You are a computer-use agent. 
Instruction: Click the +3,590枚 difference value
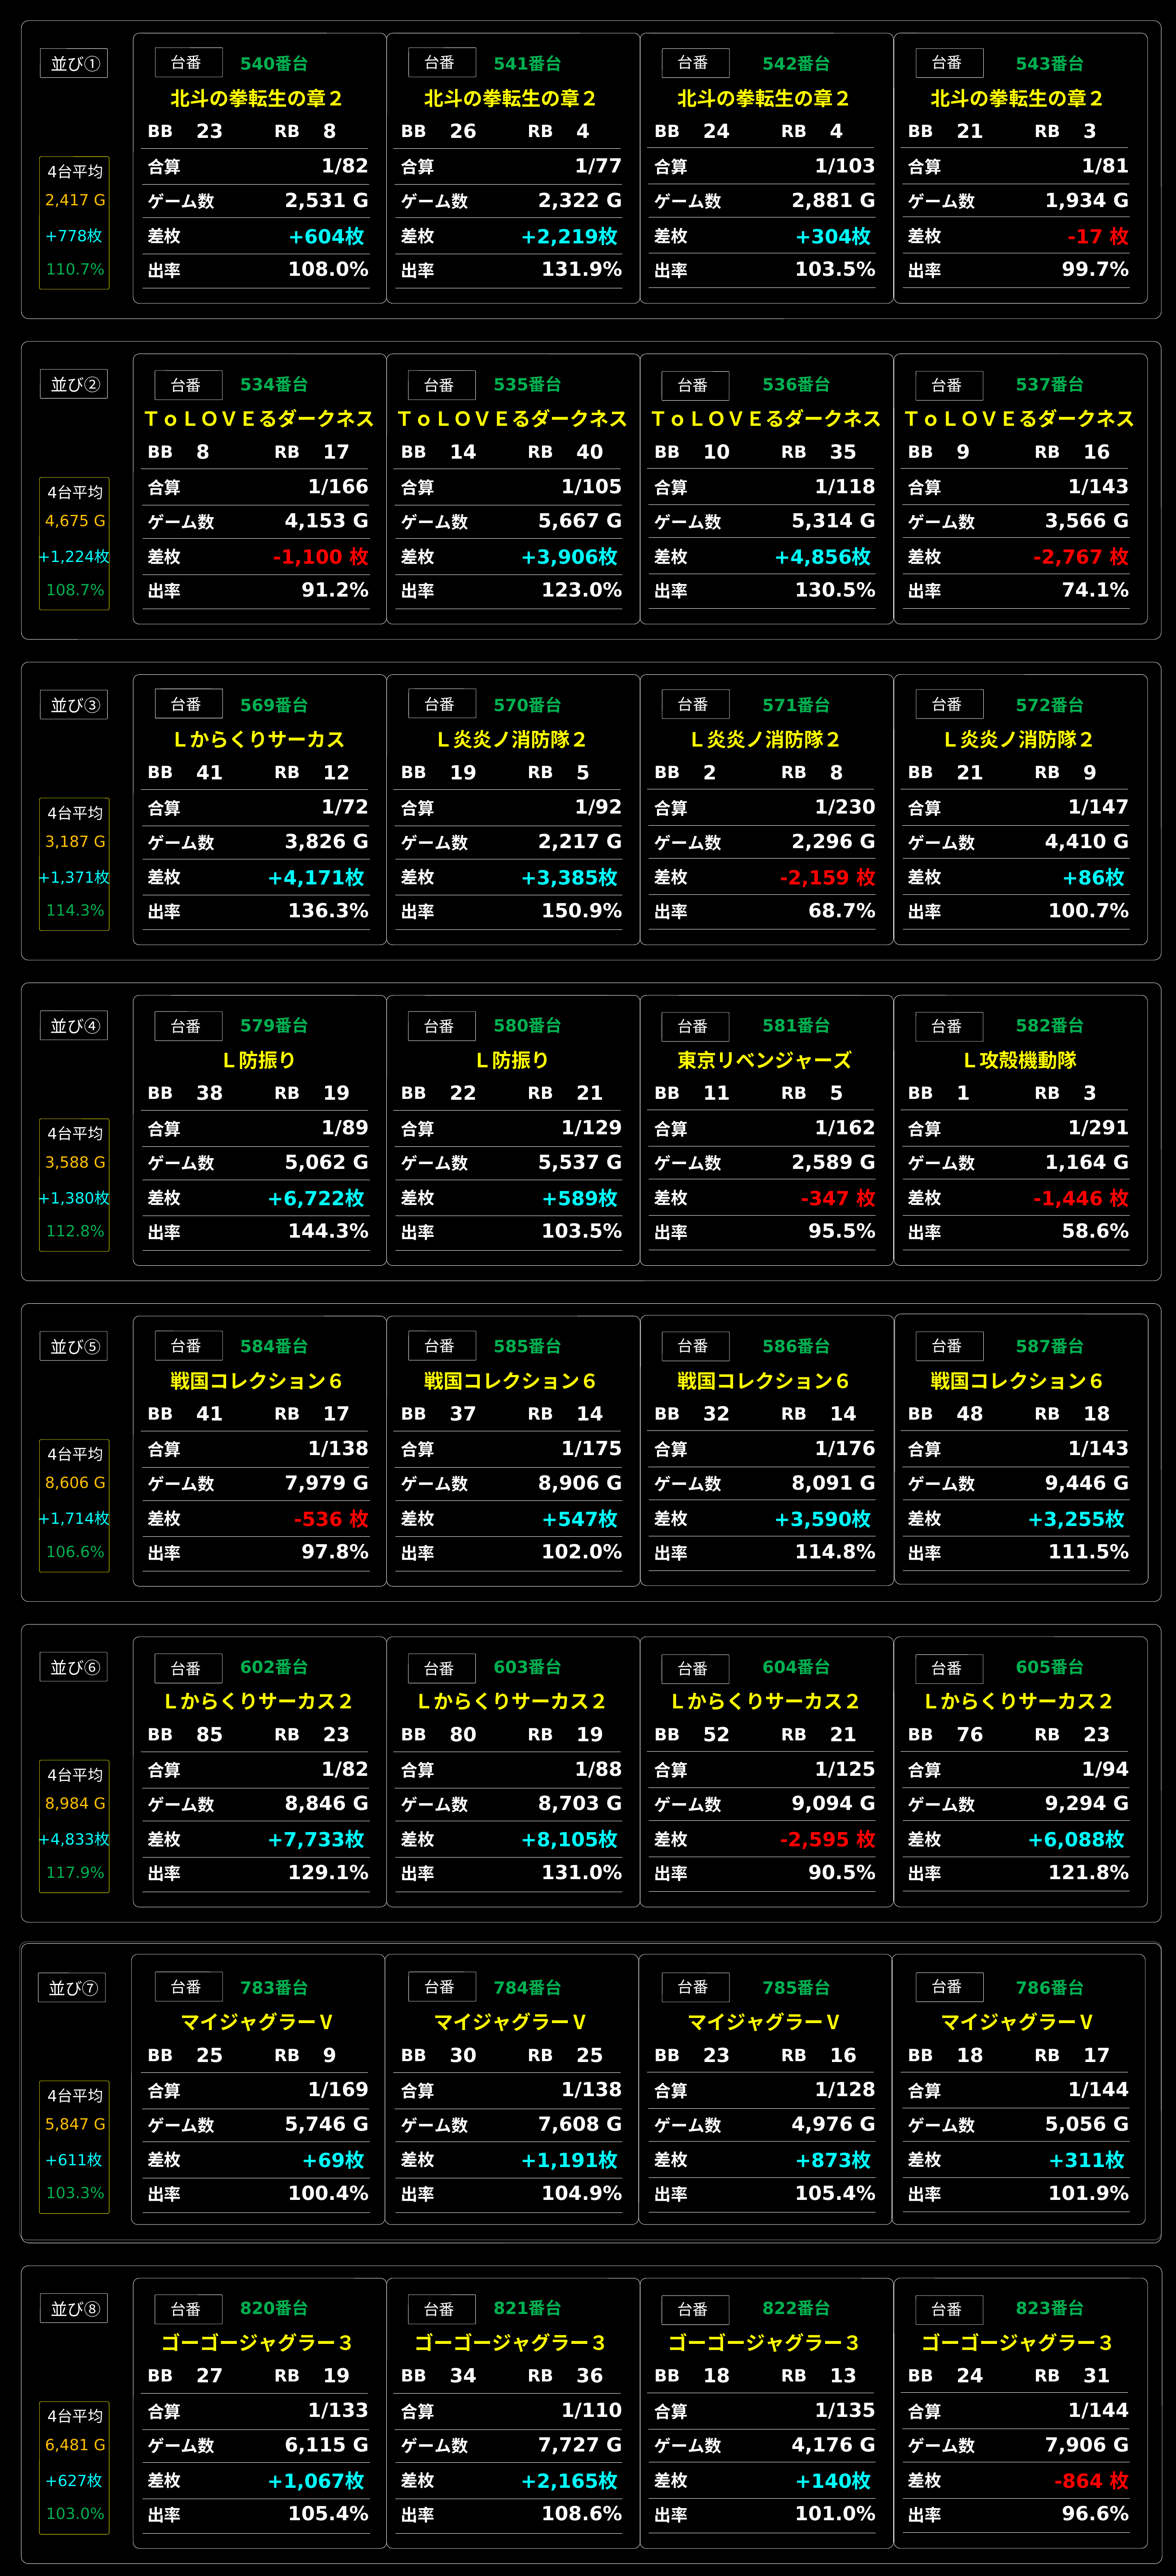point(822,1519)
